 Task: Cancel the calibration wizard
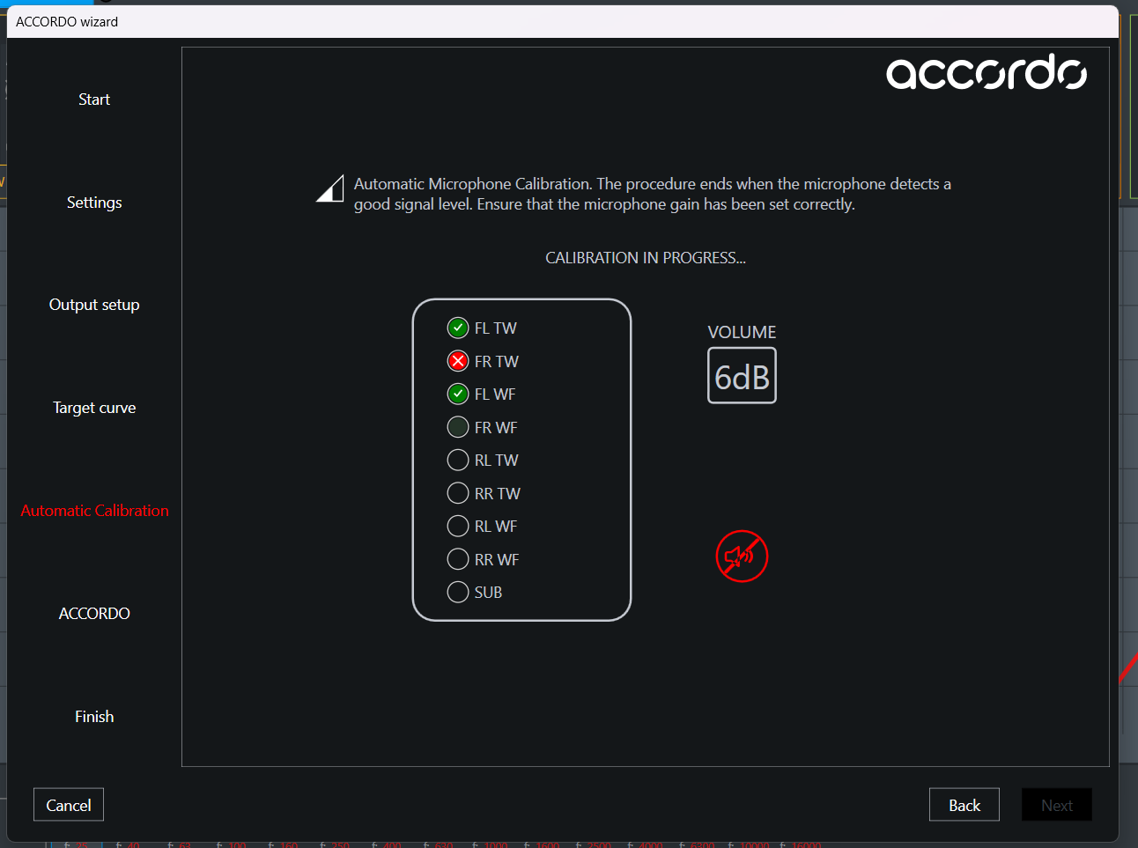(68, 804)
